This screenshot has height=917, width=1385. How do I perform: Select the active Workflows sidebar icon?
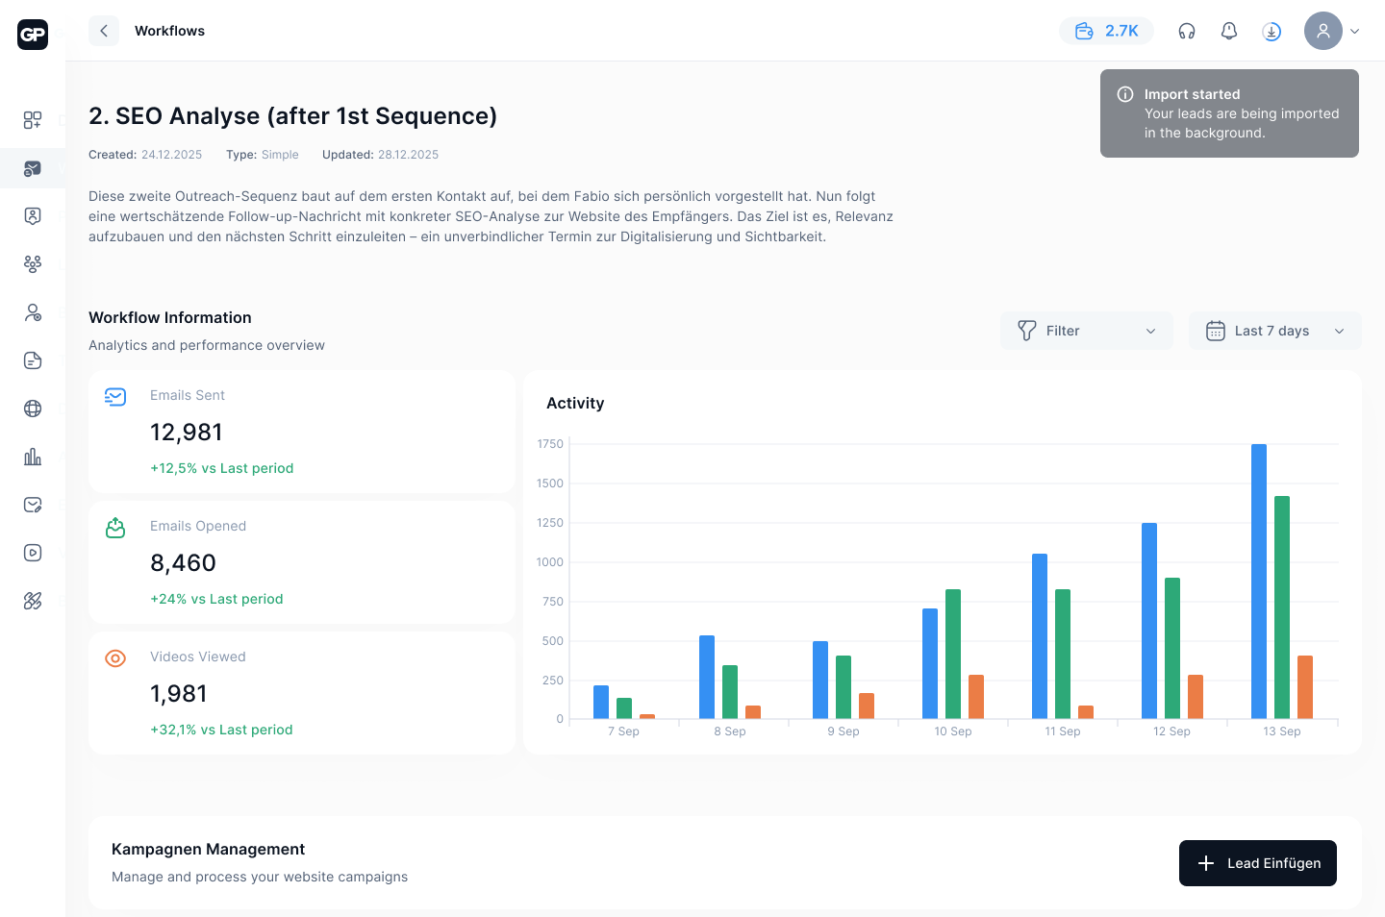(x=32, y=168)
